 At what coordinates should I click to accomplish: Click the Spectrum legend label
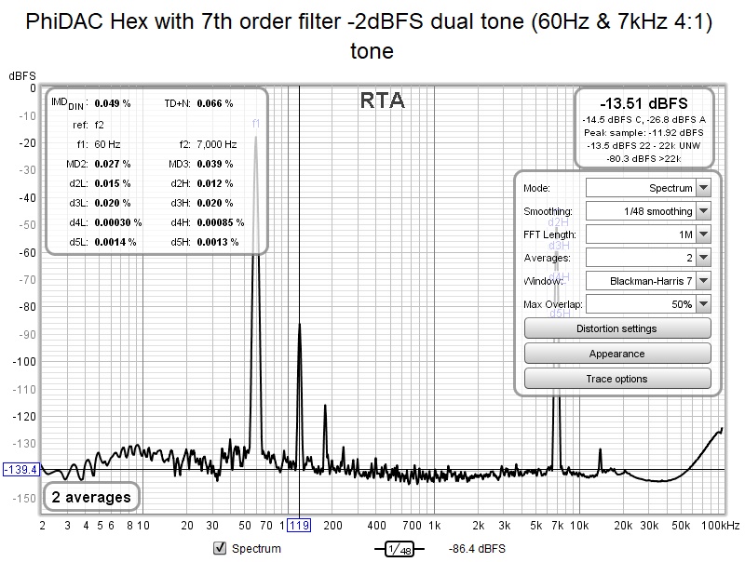(256, 549)
